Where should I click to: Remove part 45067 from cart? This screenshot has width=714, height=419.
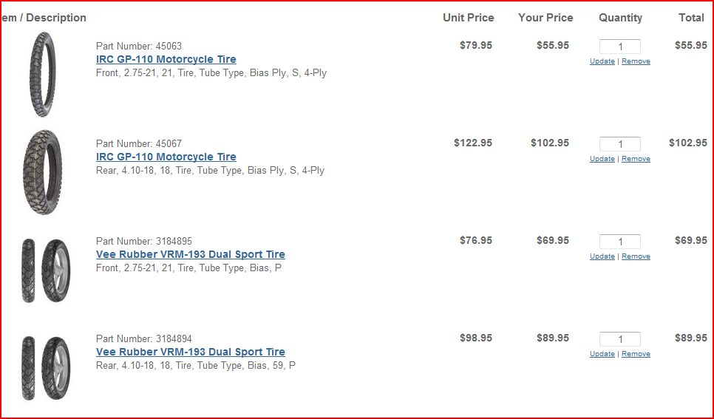636,158
